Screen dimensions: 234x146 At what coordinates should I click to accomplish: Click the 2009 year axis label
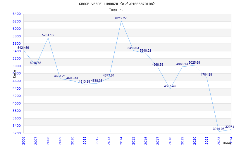(x=60, y=141)
